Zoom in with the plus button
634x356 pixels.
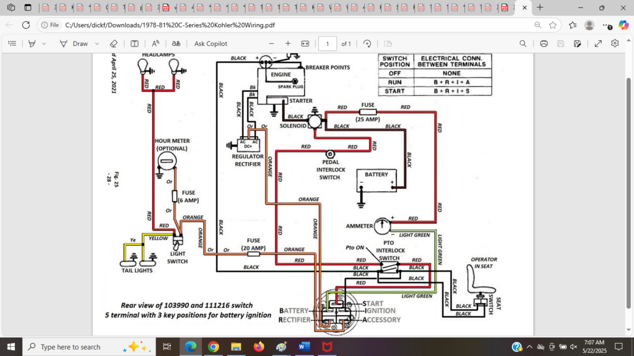(288, 44)
